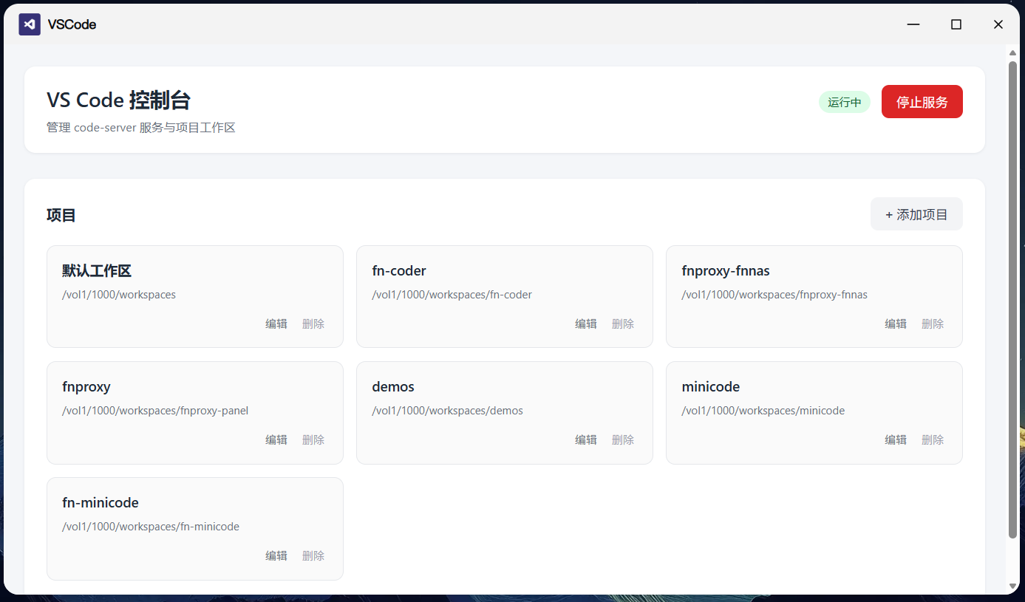The height and width of the screenshot is (602, 1025).
Task: Delete the fn-coder project
Action: click(x=623, y=324)
